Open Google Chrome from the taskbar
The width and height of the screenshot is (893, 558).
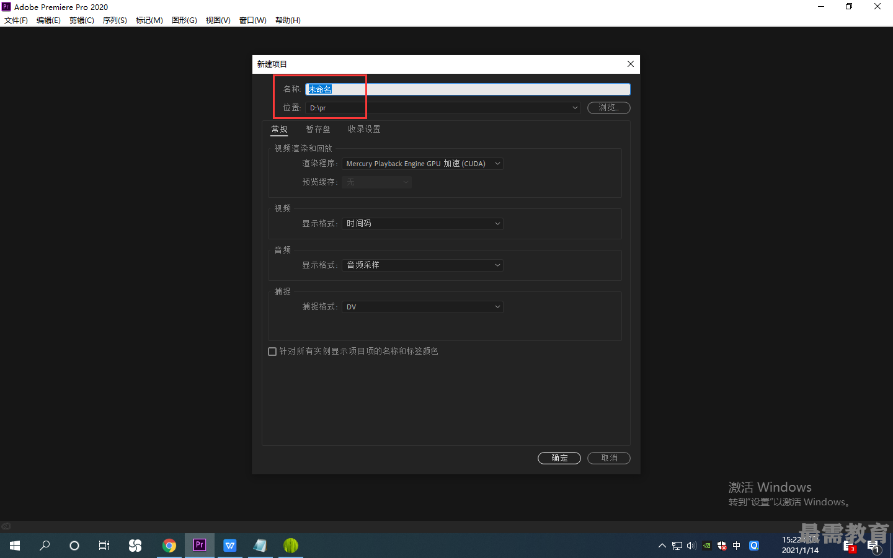[169, 546]
